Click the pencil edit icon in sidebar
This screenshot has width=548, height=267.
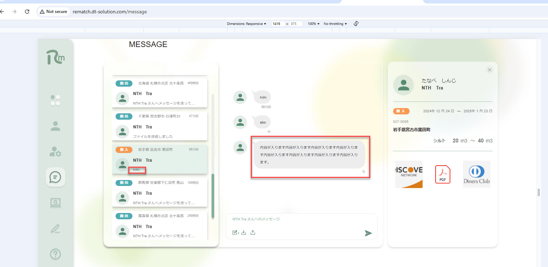click(x=56, y=229)
